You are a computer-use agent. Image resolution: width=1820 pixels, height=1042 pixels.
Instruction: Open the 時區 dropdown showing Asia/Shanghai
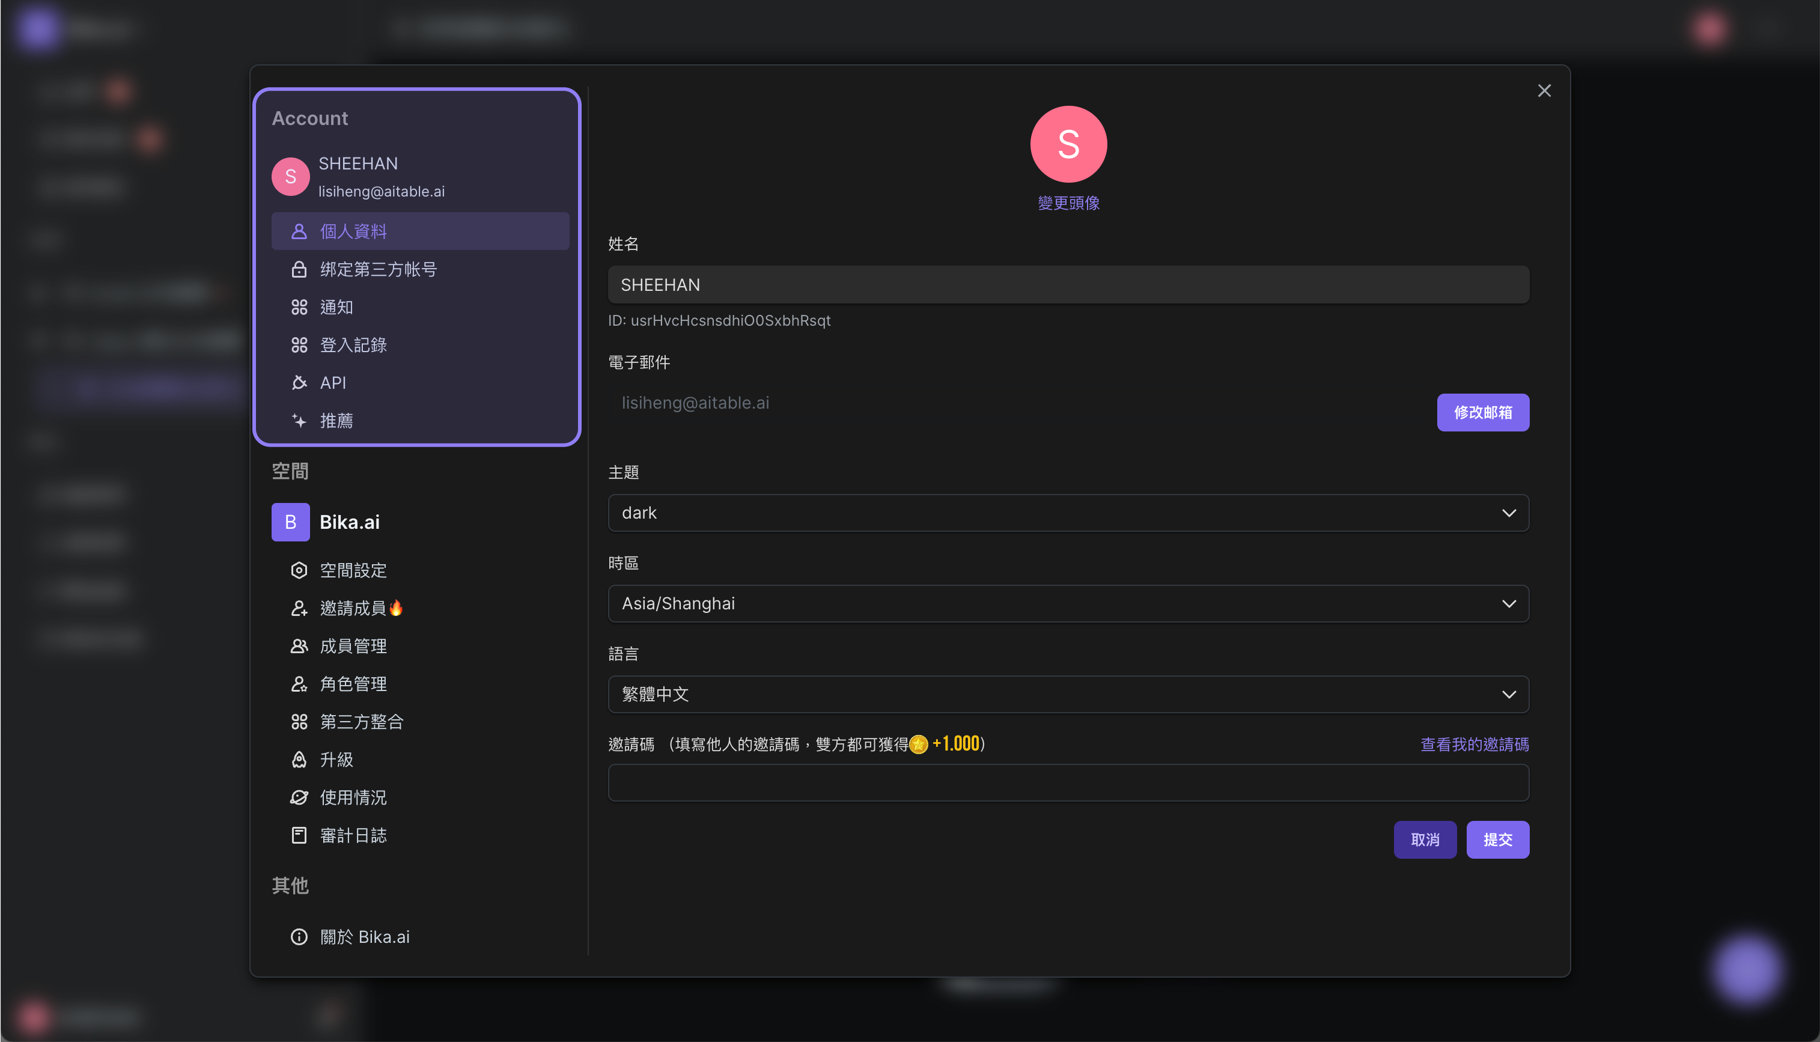(x=1068, y=604)
